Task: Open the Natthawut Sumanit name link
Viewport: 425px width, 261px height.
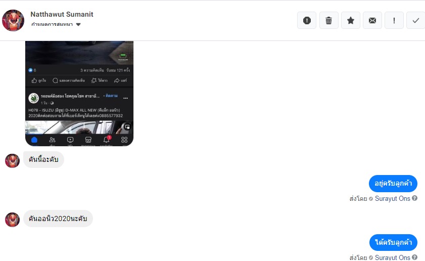Action: click(x=62, y=14)
